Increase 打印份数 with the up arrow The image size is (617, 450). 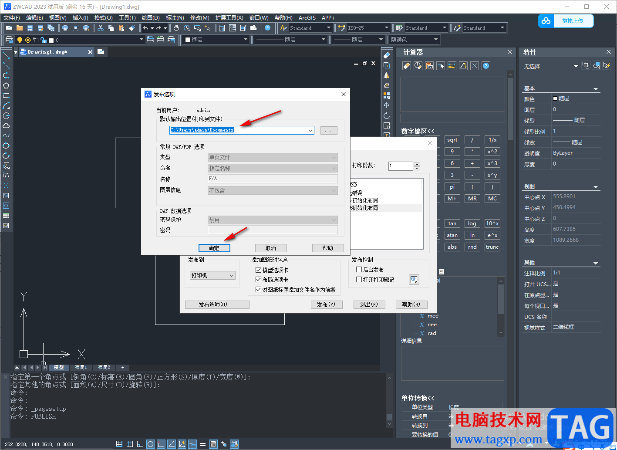point(417,164)
